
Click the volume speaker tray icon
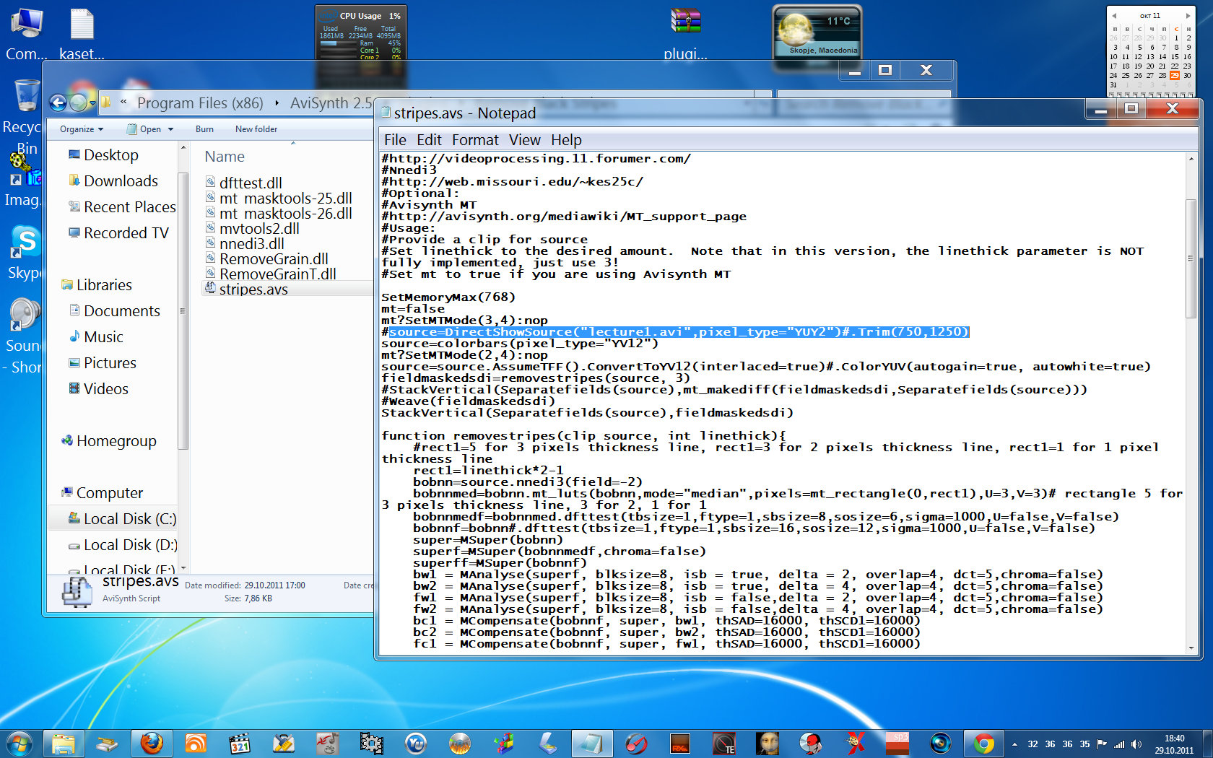1136,744
